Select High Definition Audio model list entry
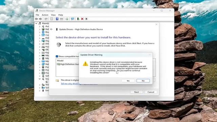 click(x=68, y=64)
